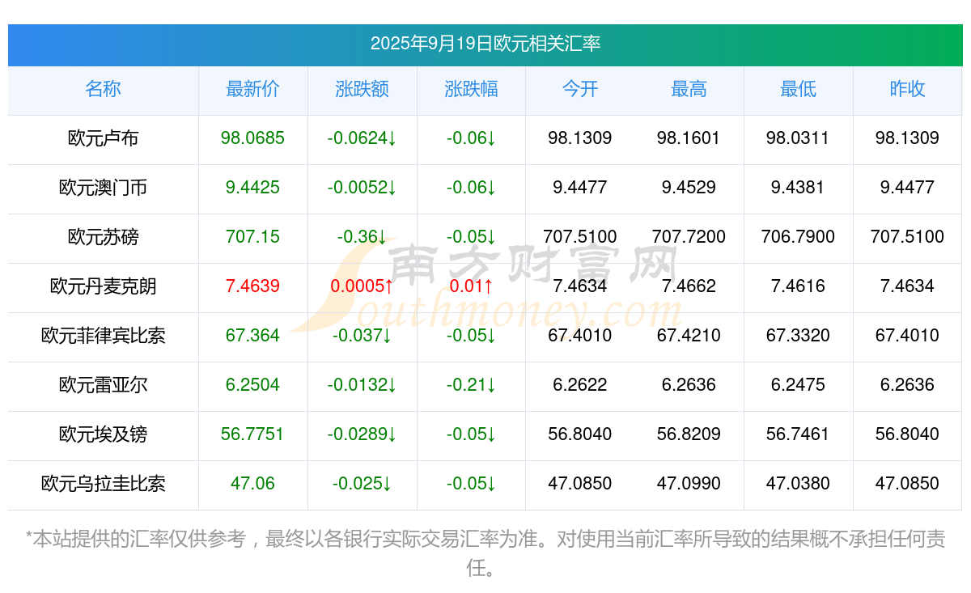Image resolution: width=971 pixels, height=593 pixels.
Task: Click the row name 欧元卢布
Action: coord(104,138)
